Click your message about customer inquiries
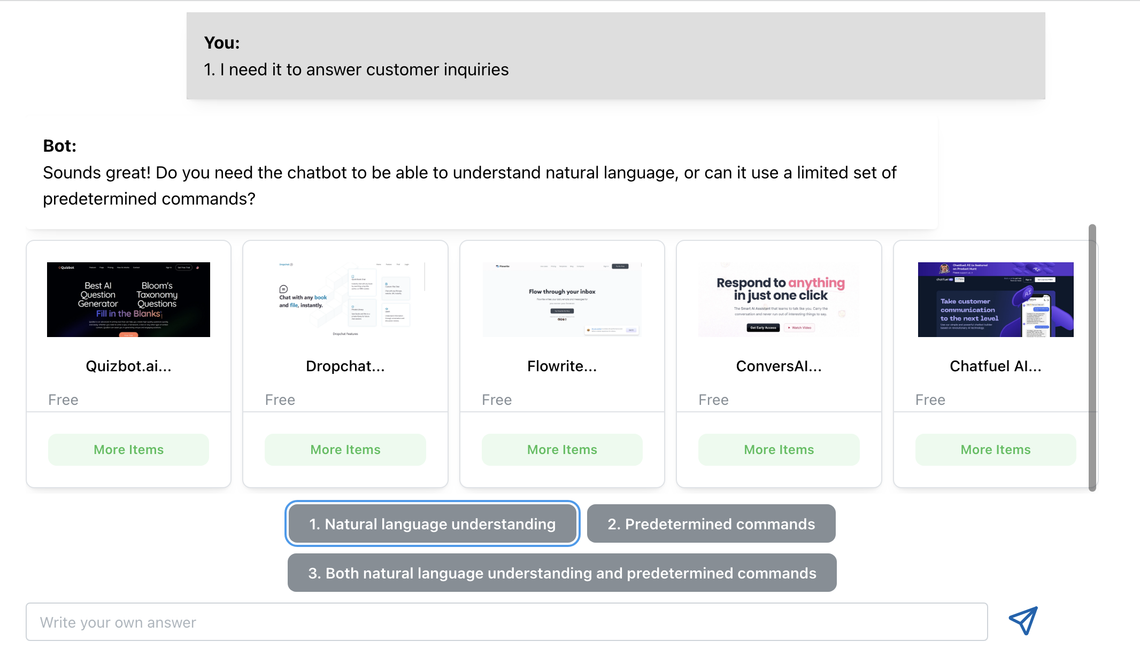 coord(356,70)
